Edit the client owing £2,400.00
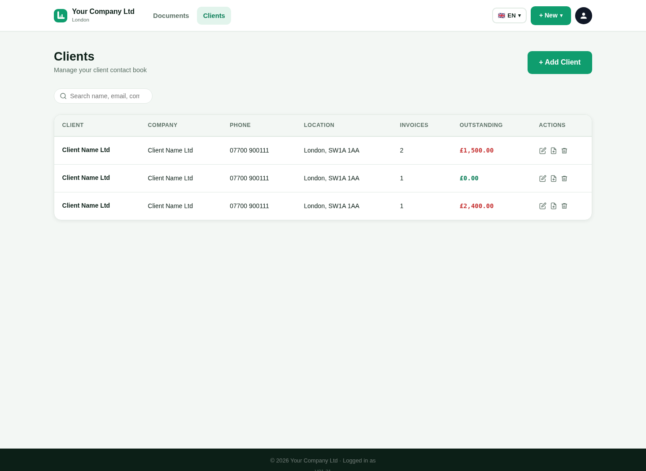646x471 pixels. 543,206
